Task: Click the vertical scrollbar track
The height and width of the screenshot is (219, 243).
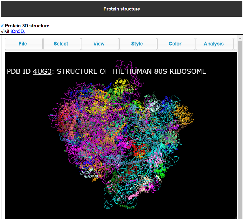Action: click(x=240, y=130)
